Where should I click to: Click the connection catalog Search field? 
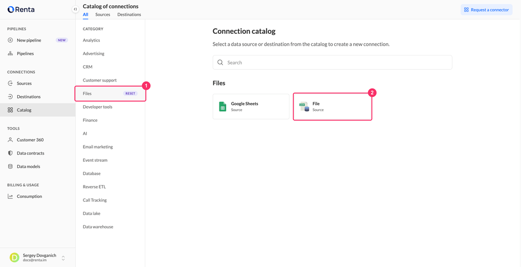pyautogui.click(x=332, y=62)
